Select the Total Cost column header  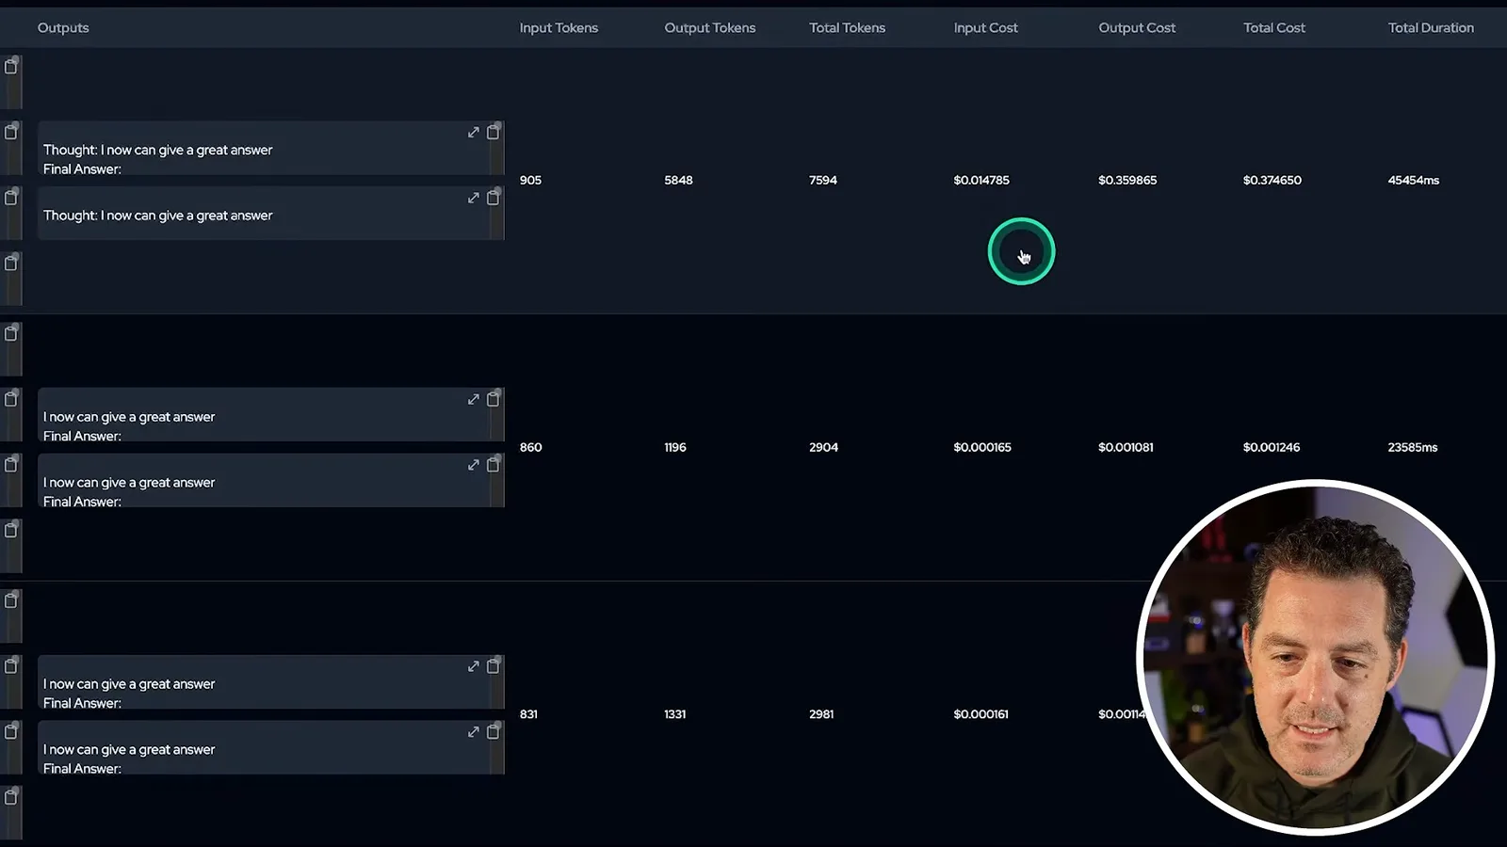(1274, 28)
